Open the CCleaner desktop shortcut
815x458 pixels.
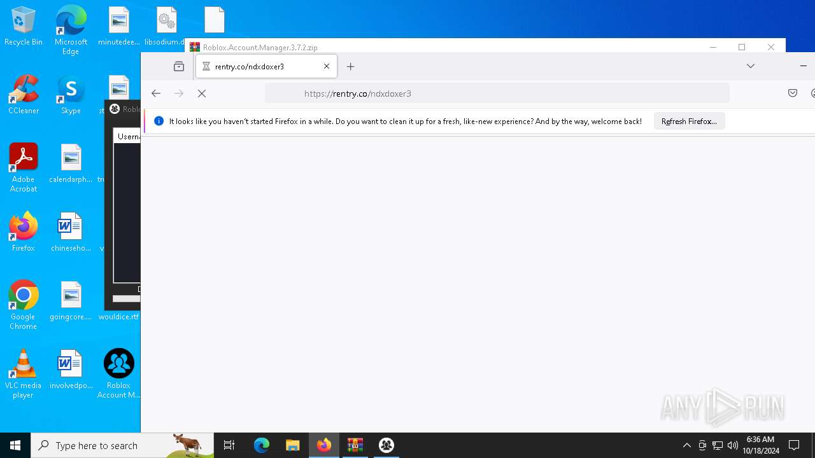tap(24, 94)
